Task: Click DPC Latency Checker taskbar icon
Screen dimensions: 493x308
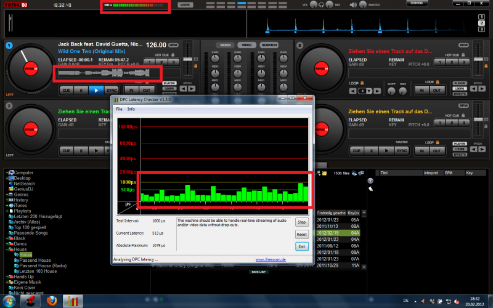Action: 73,301
